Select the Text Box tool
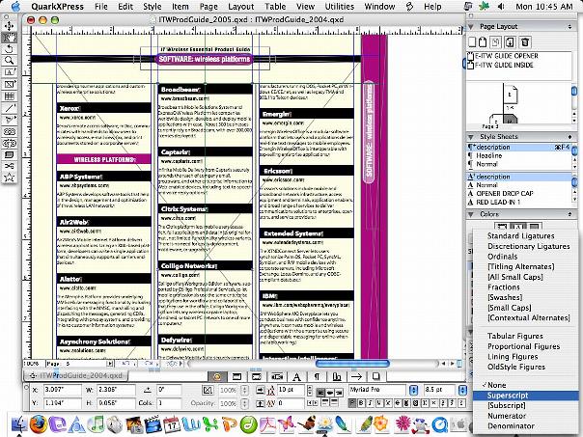The image size is (583, 437). pos(9,72)
